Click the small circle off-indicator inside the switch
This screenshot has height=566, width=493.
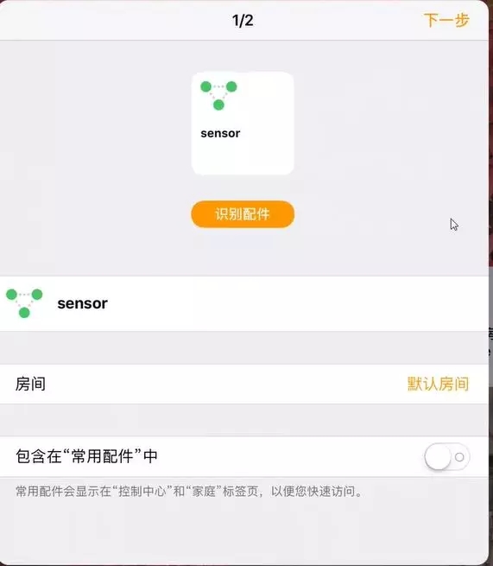coord(459,457)
